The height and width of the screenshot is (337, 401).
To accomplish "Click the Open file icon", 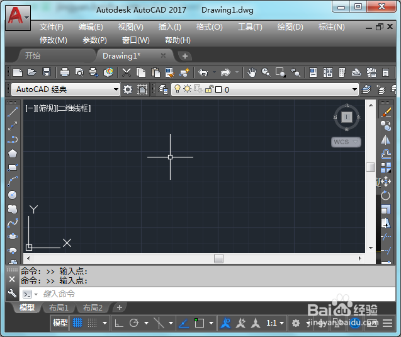I will (x=32, y=72).
